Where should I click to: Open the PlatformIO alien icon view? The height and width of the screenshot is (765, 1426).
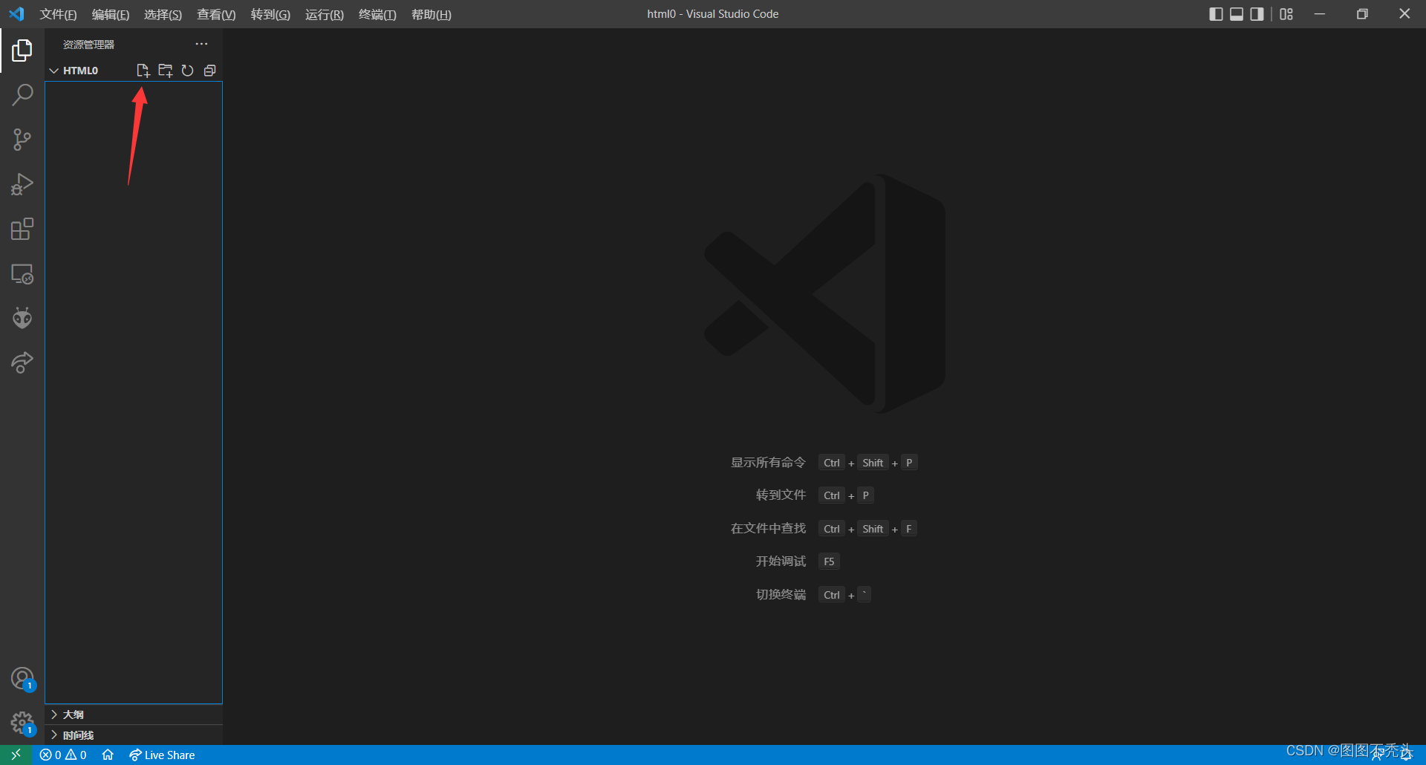22,318
